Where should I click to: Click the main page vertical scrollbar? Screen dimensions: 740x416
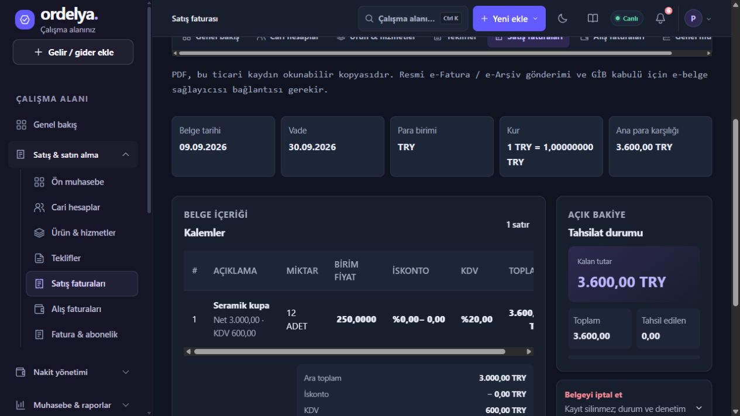click(735, 212)
